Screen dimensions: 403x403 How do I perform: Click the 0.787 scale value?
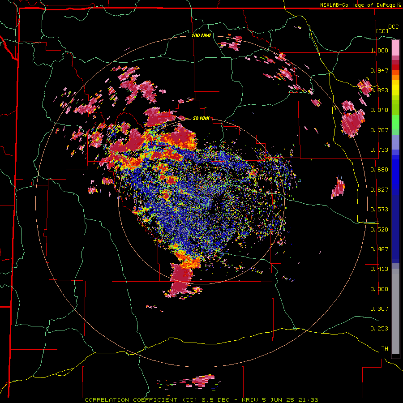pyautogui.click(x=379, y=130)
